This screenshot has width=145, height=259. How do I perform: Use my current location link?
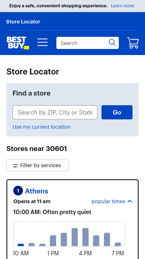(41, 127)
